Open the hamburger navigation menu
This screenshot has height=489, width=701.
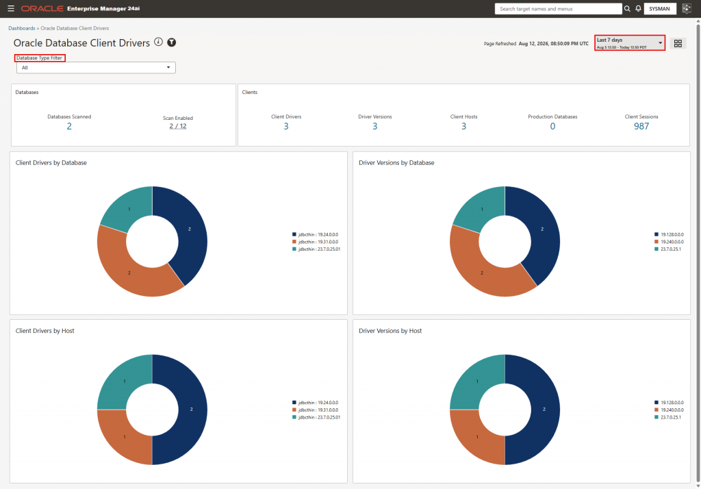[11, 8]
